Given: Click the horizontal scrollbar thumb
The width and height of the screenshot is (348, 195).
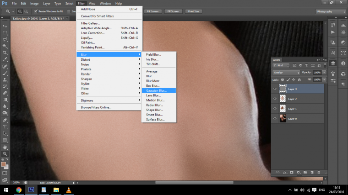Looking at the screenshot, I should [194, 183].
